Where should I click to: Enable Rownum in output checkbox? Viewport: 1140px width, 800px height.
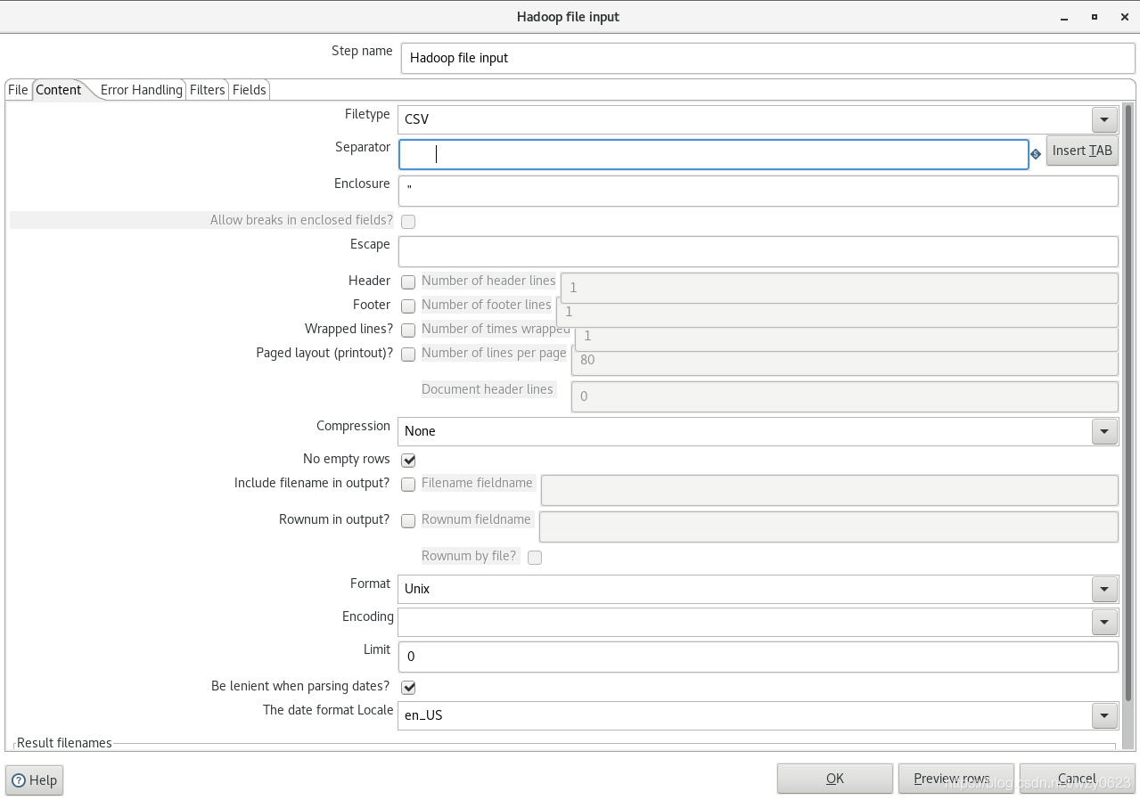tap(408, 521)
